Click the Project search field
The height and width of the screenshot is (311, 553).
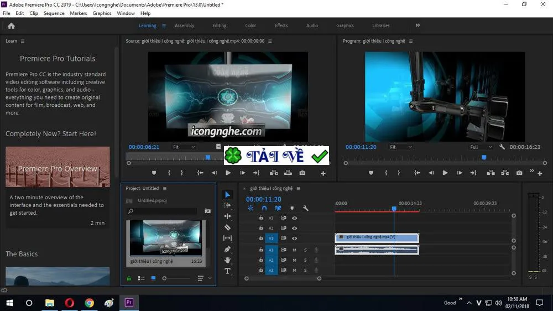[162, 211]
